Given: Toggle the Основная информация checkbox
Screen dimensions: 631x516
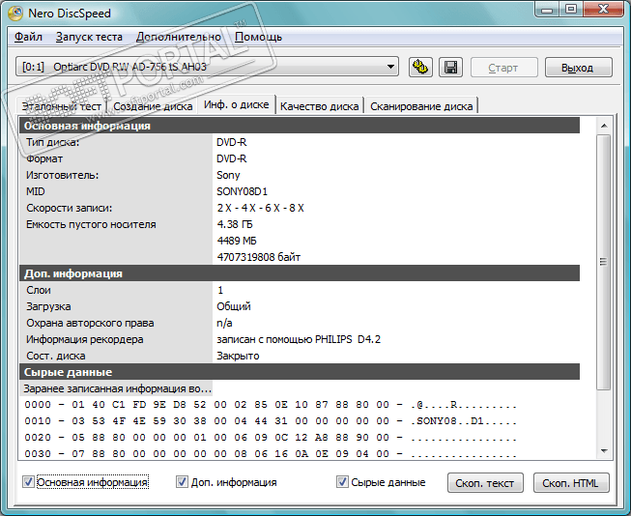Looking at the screenshot, I should [x=28, y=482].
